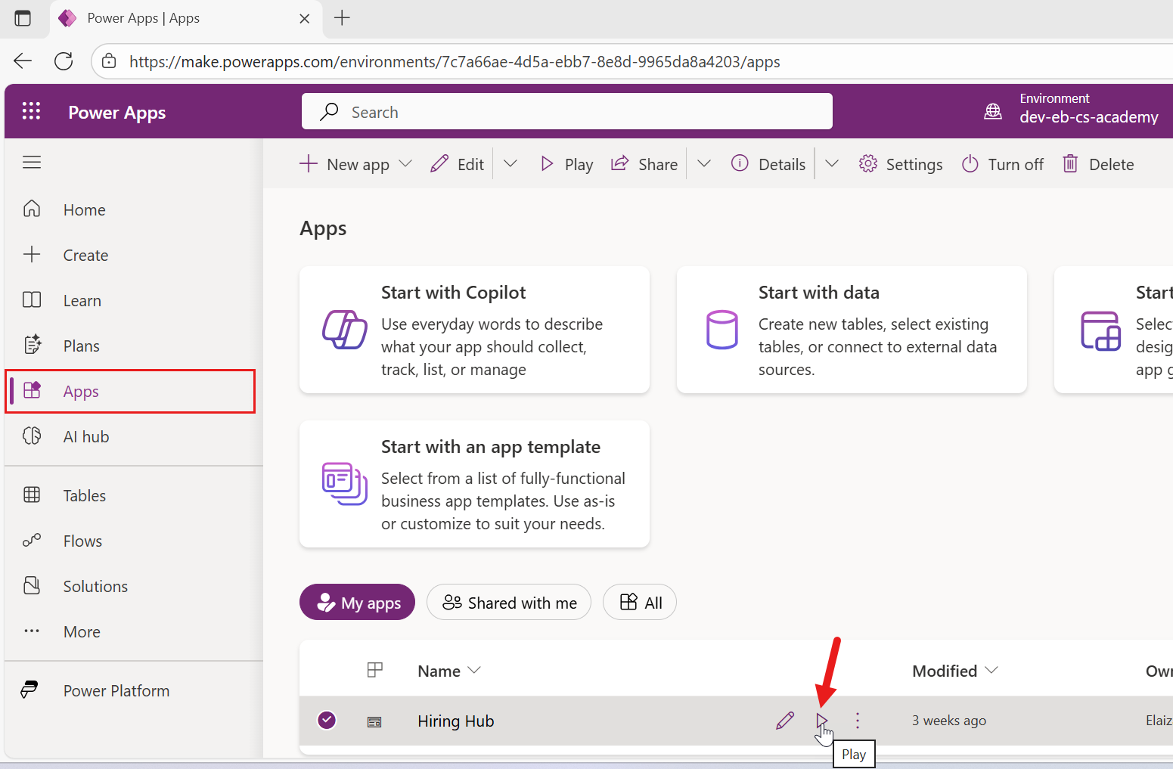This screenshot has height=769, width=1173.
Task: Switch to the Shared with me filter
Action: pos(508,602)
